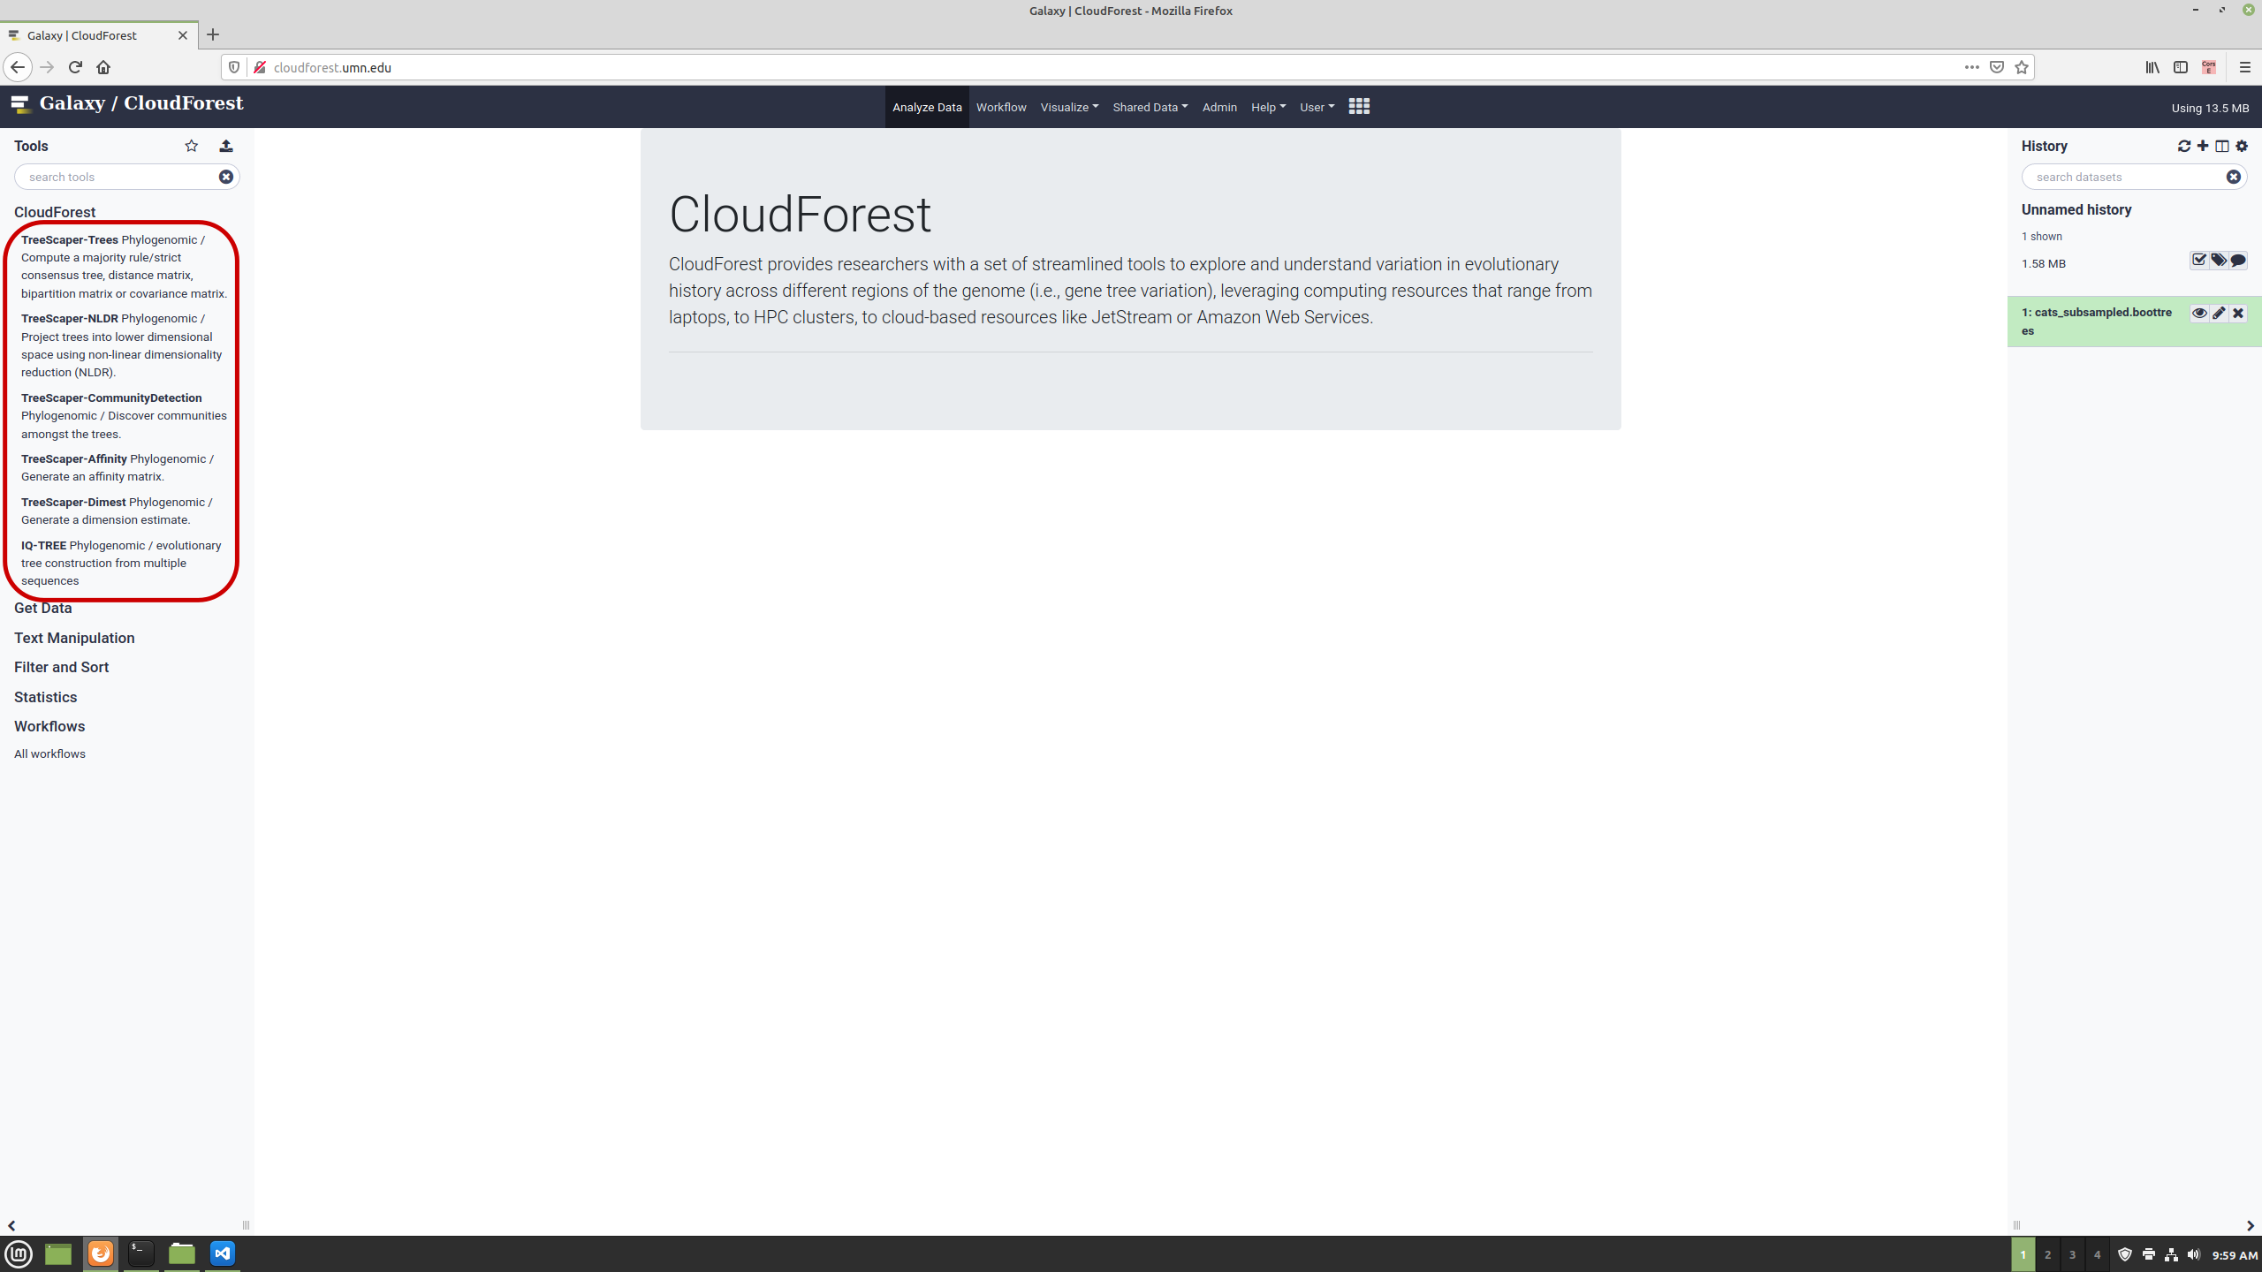Screen dimensions: 2262x1272
Task: Reload the current page
Action: point(75,67)
